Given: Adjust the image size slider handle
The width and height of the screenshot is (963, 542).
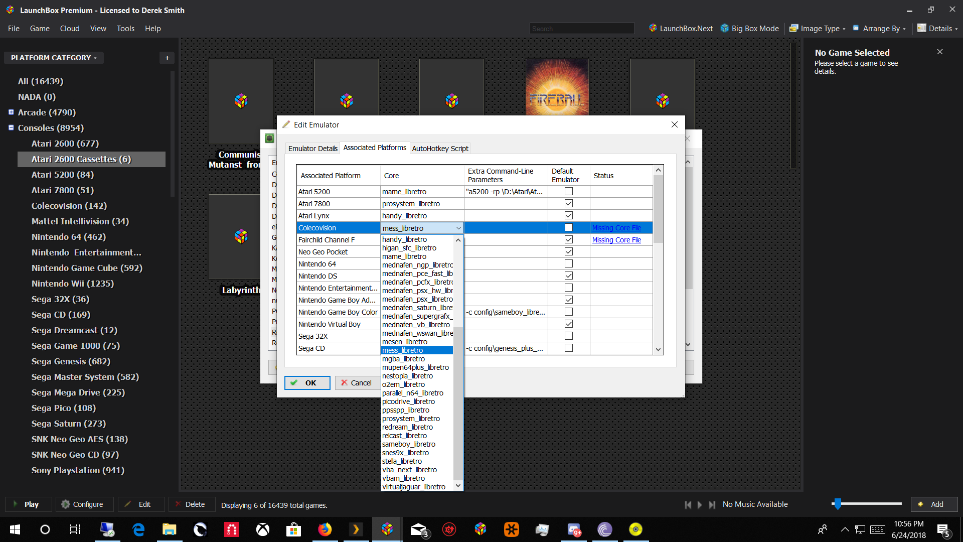Looking at the screenshot, I should (837, 504).
